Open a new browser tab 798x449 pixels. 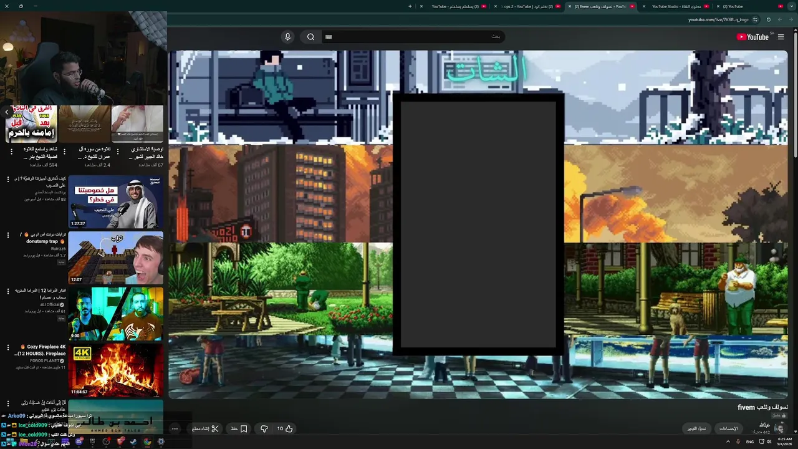[410, 6]
